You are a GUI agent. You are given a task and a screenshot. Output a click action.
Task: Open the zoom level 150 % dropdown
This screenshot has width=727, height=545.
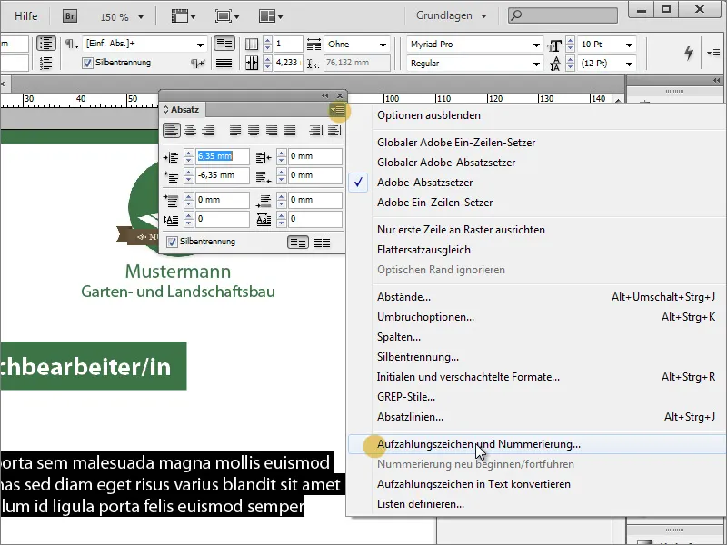pyautogui.click(x=141, y=17)
